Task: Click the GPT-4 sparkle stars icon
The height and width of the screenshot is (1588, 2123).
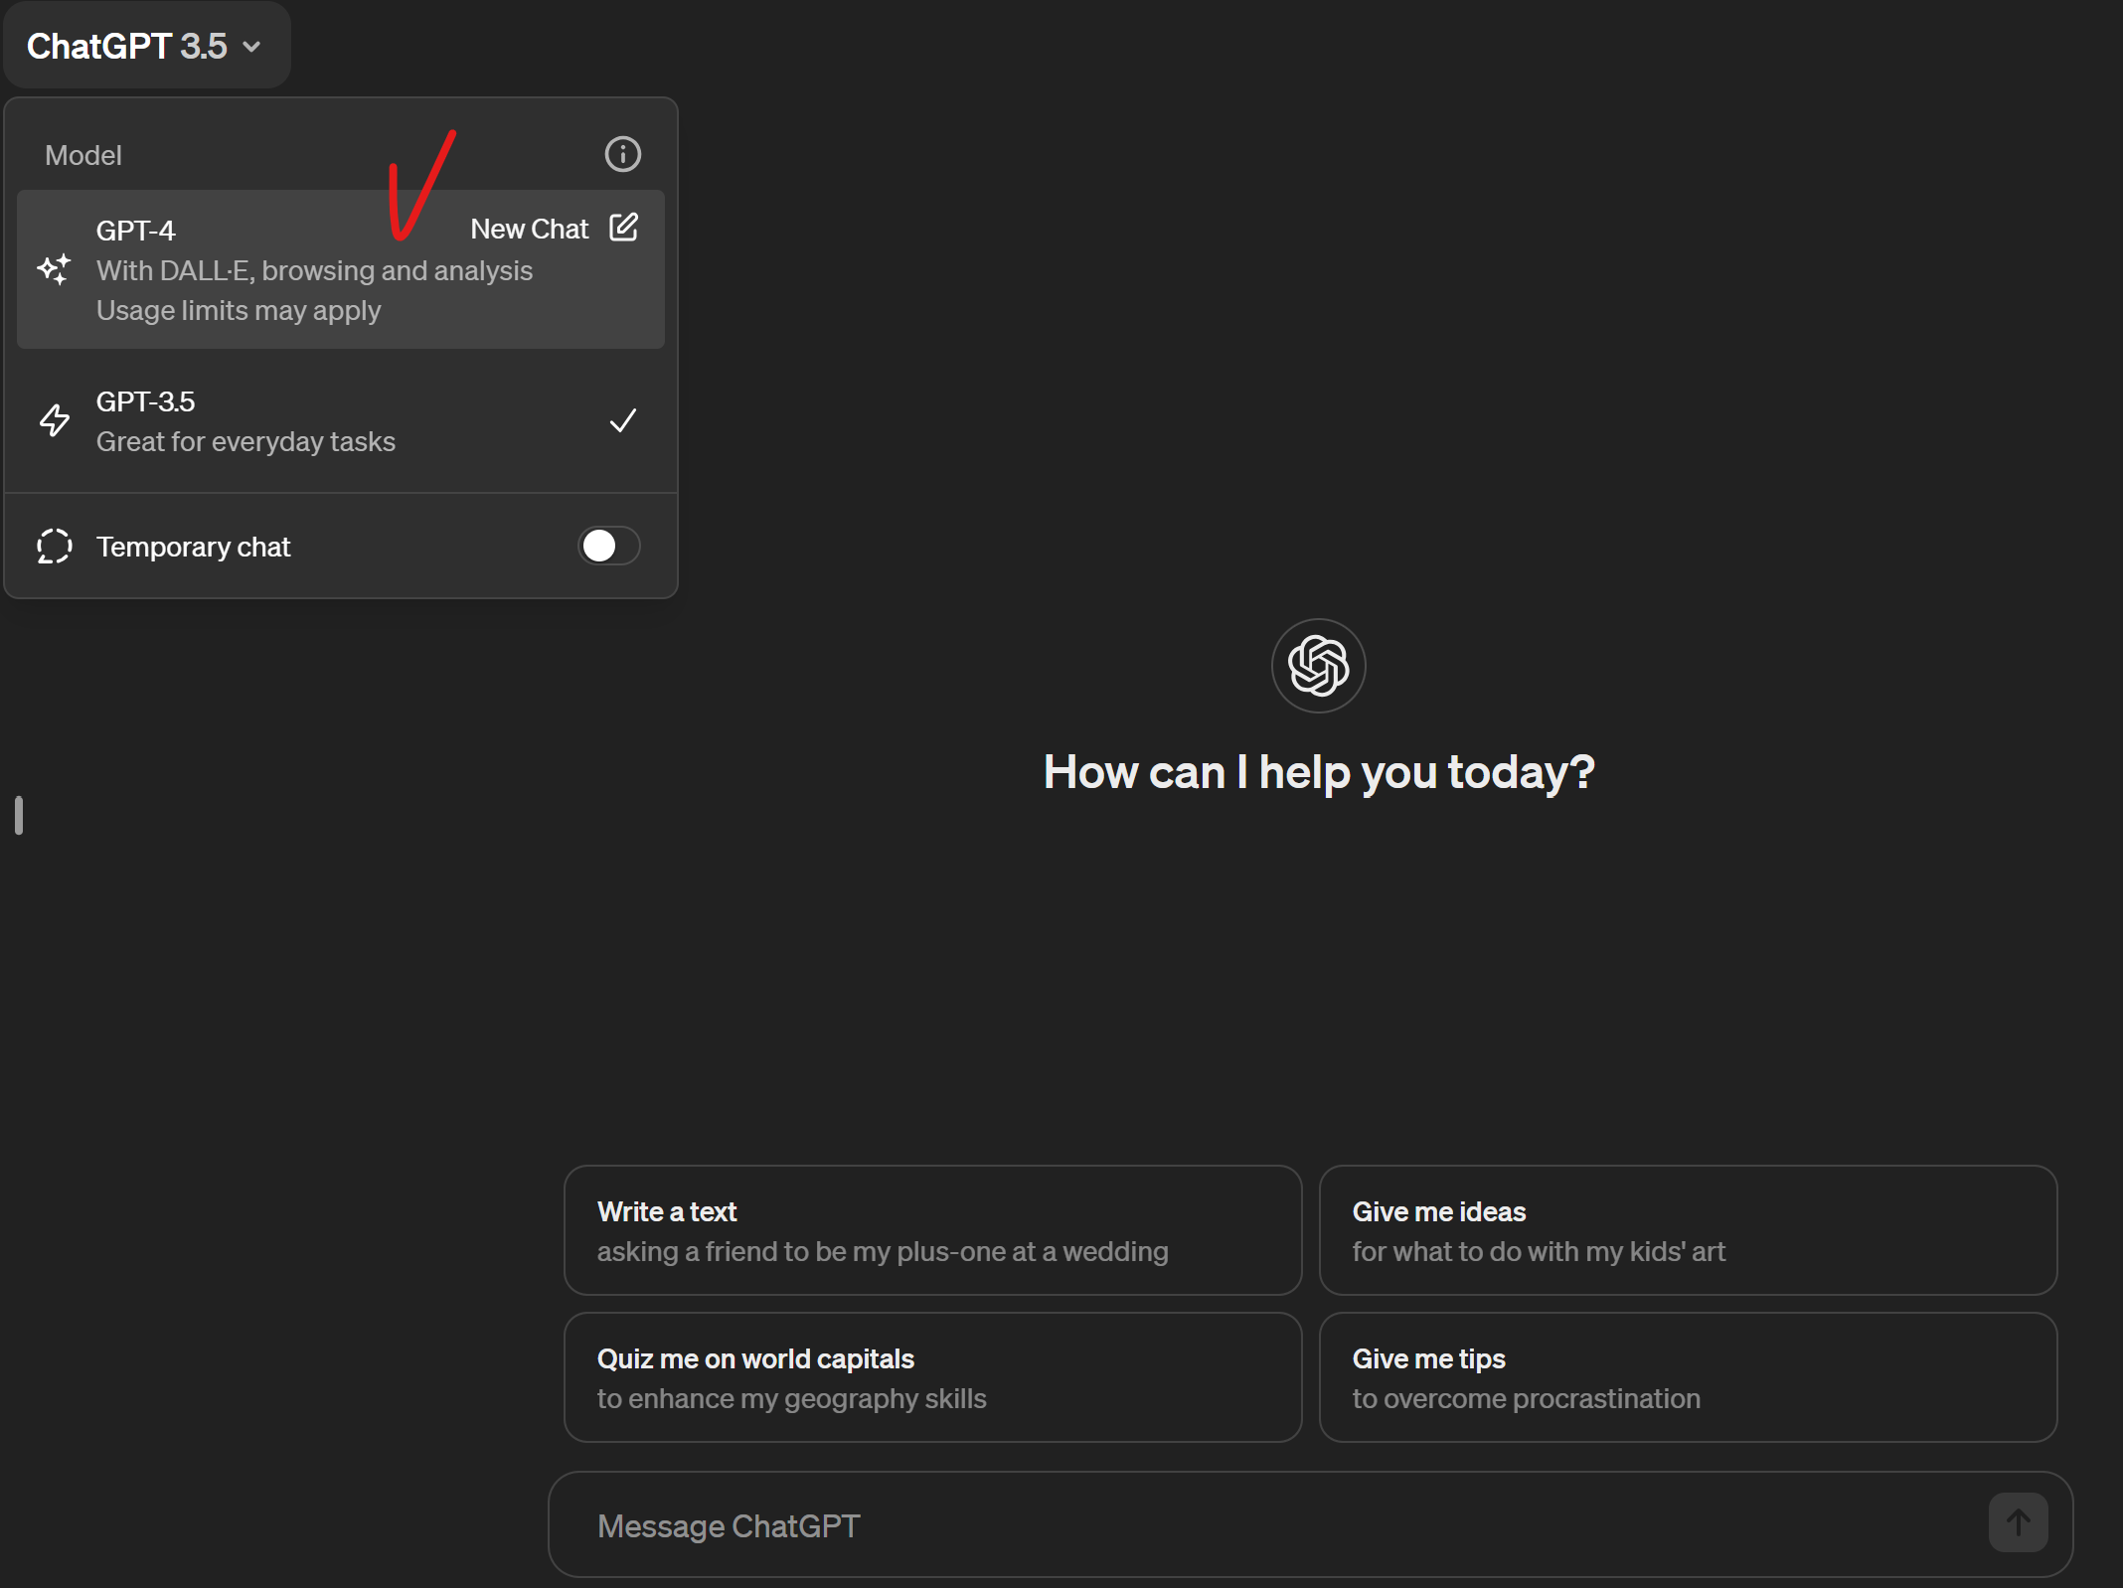Action: click(x=54, y=269)
